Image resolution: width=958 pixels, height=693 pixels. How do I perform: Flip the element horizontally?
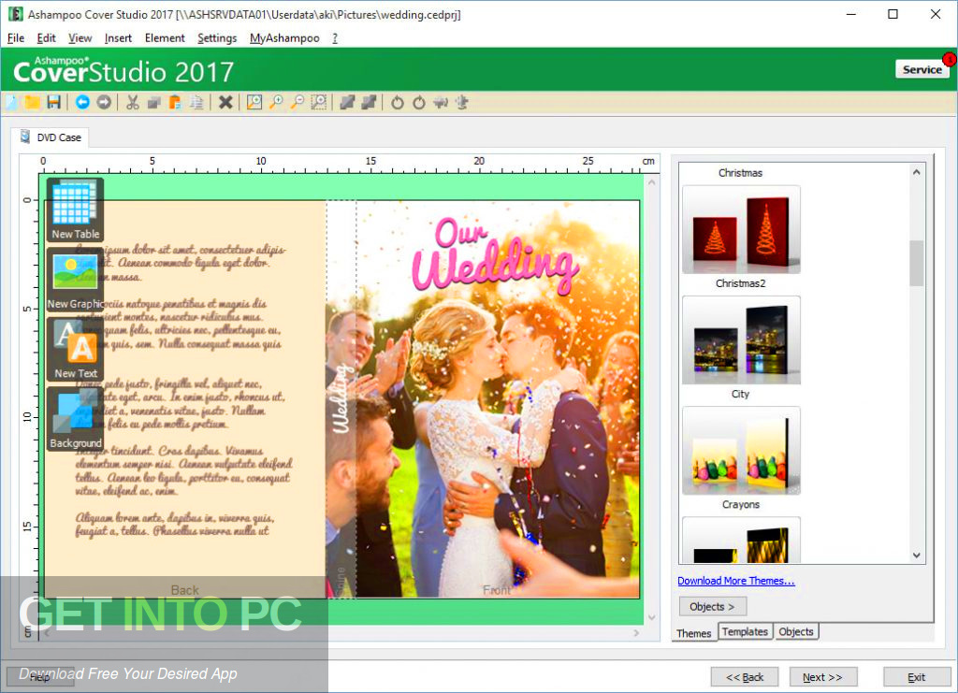click(x=441, y=103)
